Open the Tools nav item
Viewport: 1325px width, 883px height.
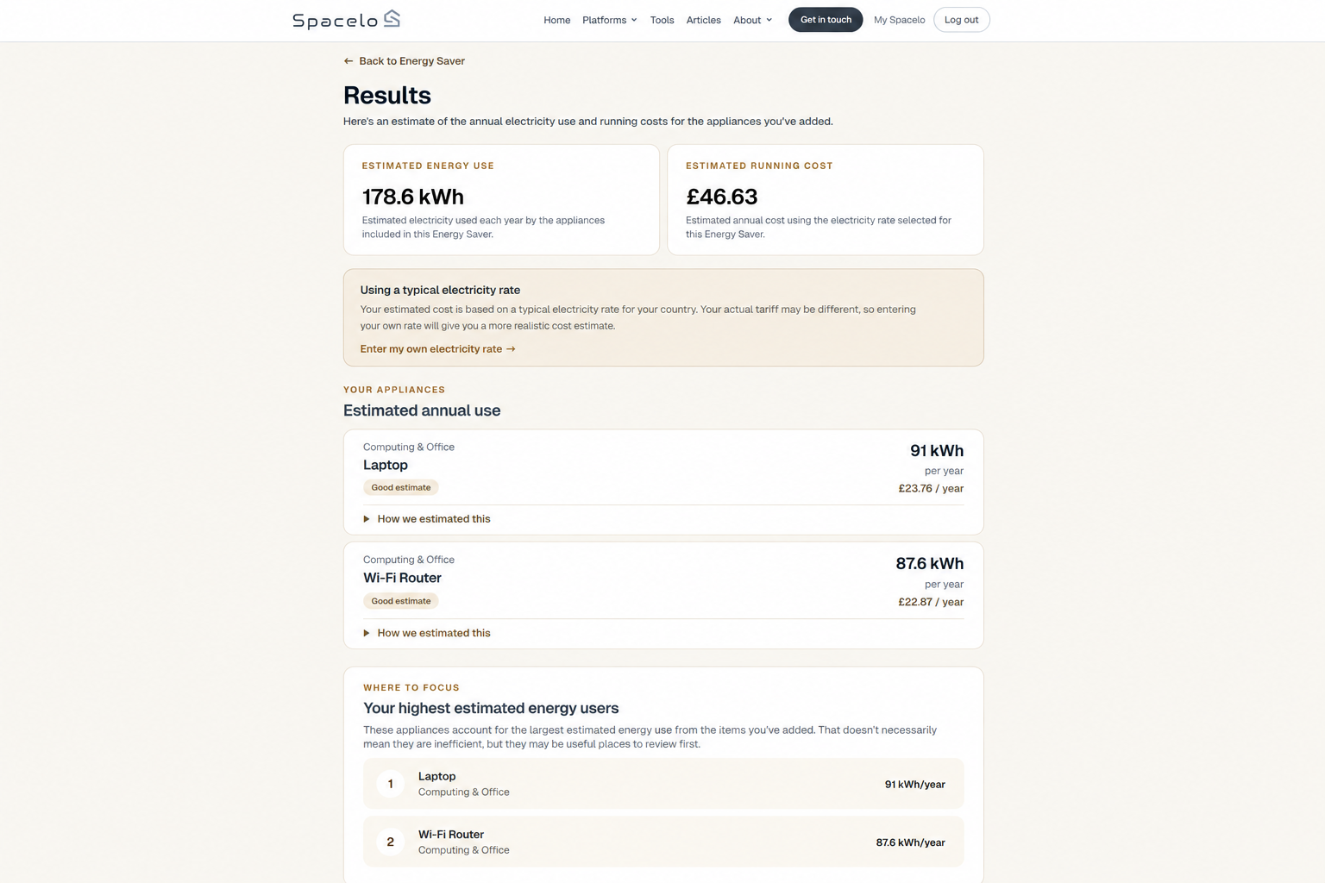662,20
